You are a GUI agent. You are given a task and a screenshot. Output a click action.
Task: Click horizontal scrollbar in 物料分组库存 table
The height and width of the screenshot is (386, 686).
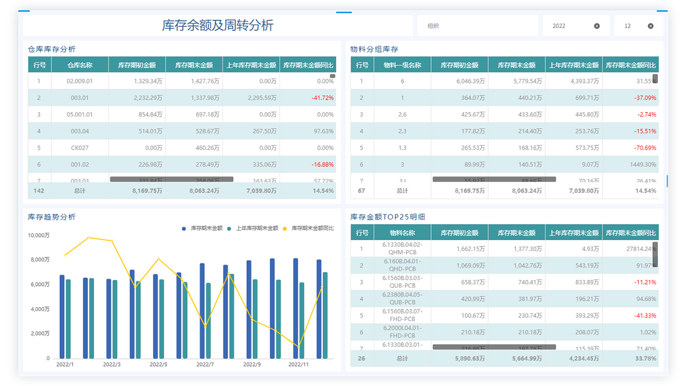coord(494,180)
